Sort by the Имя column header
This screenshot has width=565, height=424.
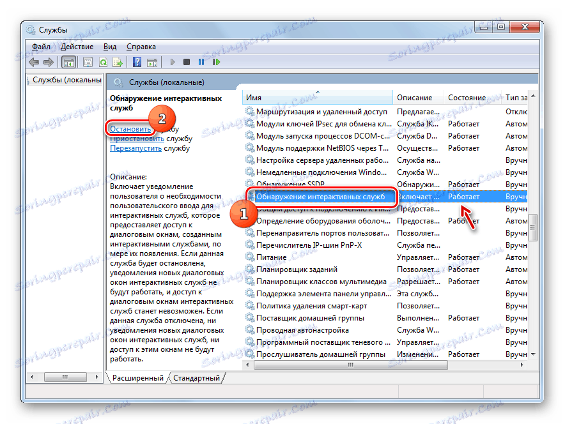coord(317,98)
